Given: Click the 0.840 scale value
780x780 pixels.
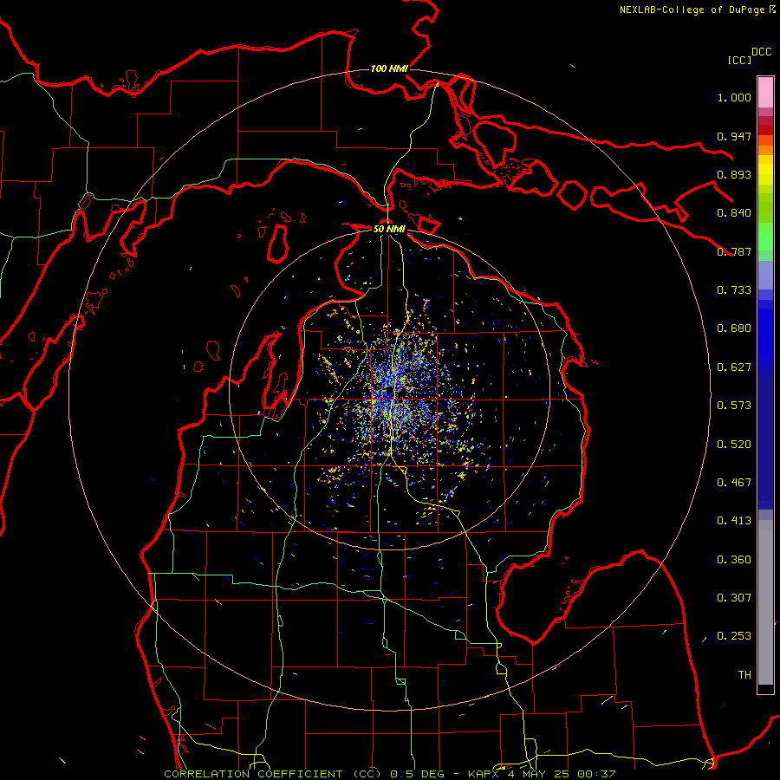Looking at the screenshot, I should pos(734,213).
